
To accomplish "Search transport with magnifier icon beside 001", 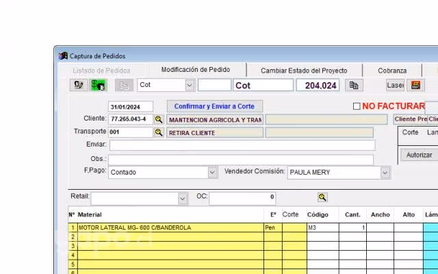I will point(159,132).
